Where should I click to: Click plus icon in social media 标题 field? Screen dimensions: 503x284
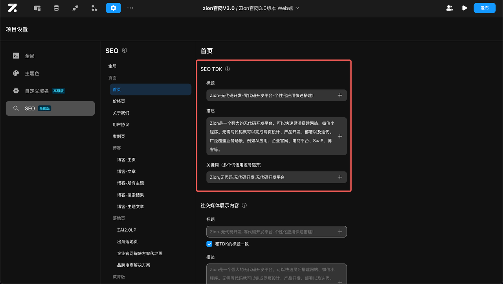(340, 232)
